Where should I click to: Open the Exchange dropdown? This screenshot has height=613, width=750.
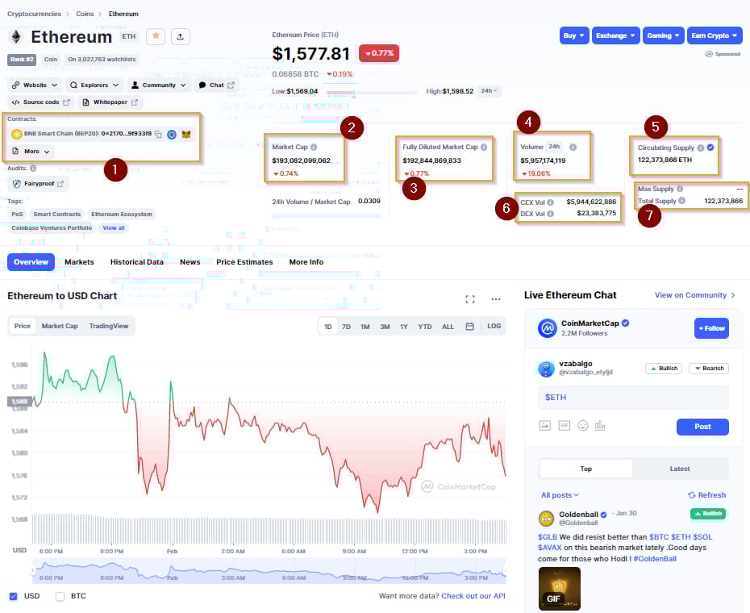(x=615, y=35)
